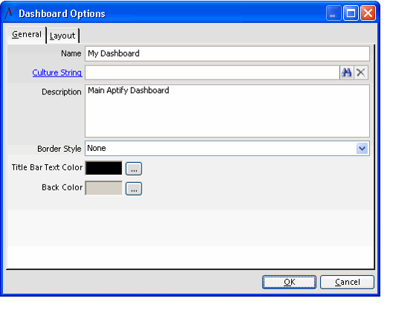
Task: Close the Dashboard Options window
Action: pyautogui.click(x=368, y=13)
